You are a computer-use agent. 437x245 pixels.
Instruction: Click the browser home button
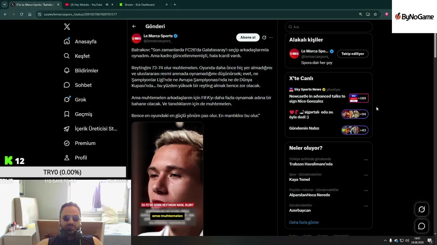coord(30,14)
